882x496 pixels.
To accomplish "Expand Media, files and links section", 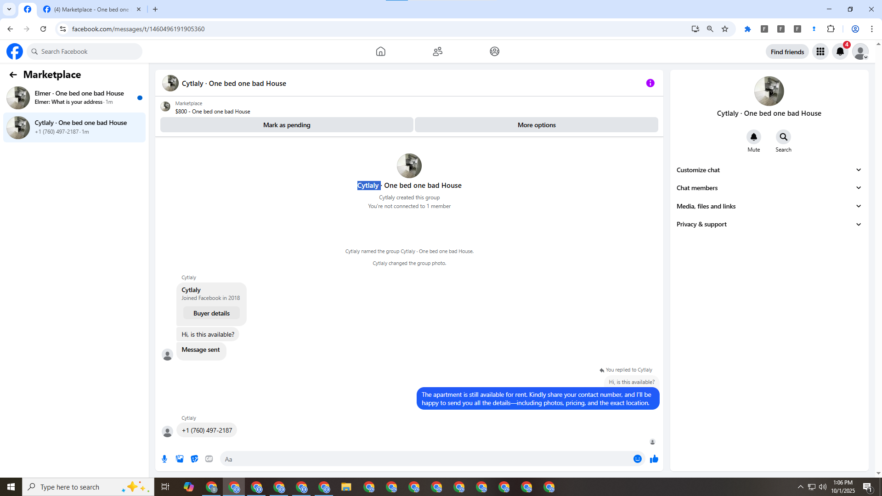I will [x=769, y=206].
